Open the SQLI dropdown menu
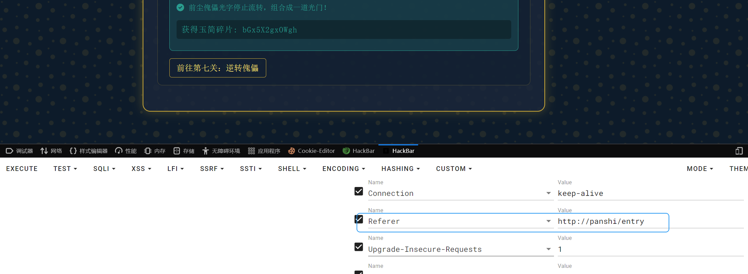 pos(104,169)
